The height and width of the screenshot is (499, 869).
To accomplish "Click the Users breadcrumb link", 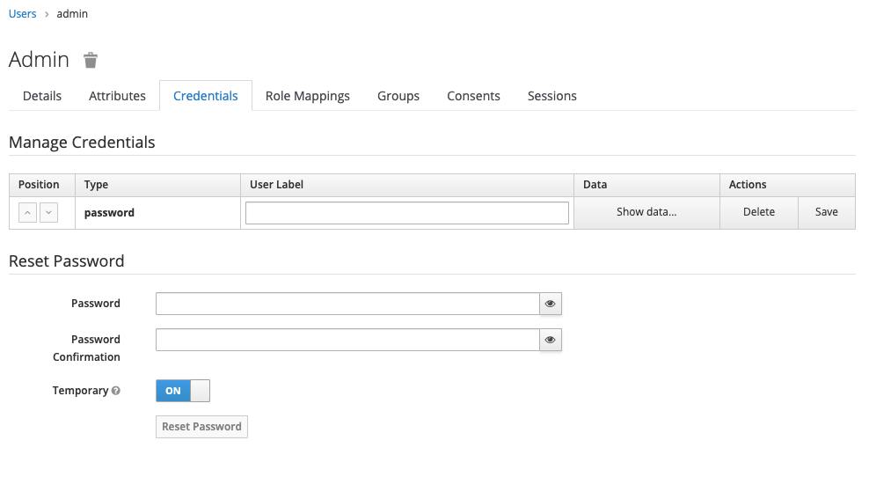I will click(23, 14).
